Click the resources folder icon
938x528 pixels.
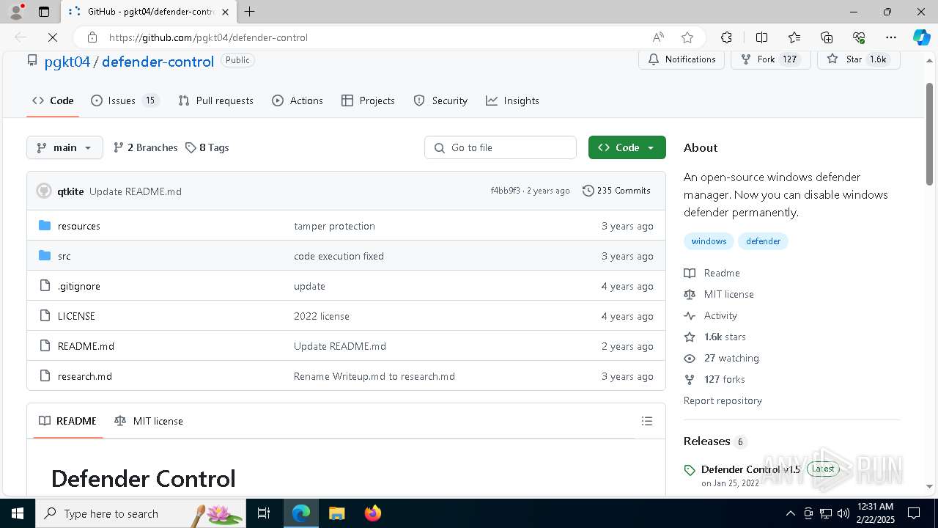pos(45,226)
